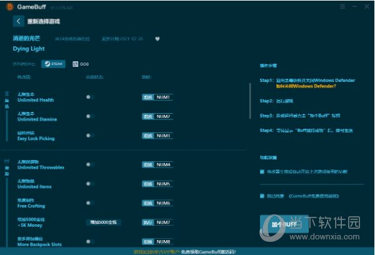This screenshot has width=375, height=255.
Task: Click the Unlimited Stamina label
Action: 37,119
